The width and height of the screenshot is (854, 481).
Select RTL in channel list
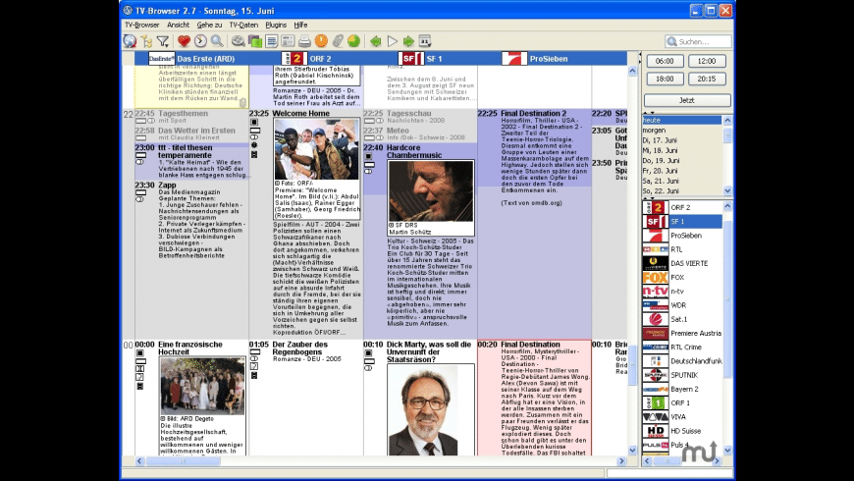682,249
